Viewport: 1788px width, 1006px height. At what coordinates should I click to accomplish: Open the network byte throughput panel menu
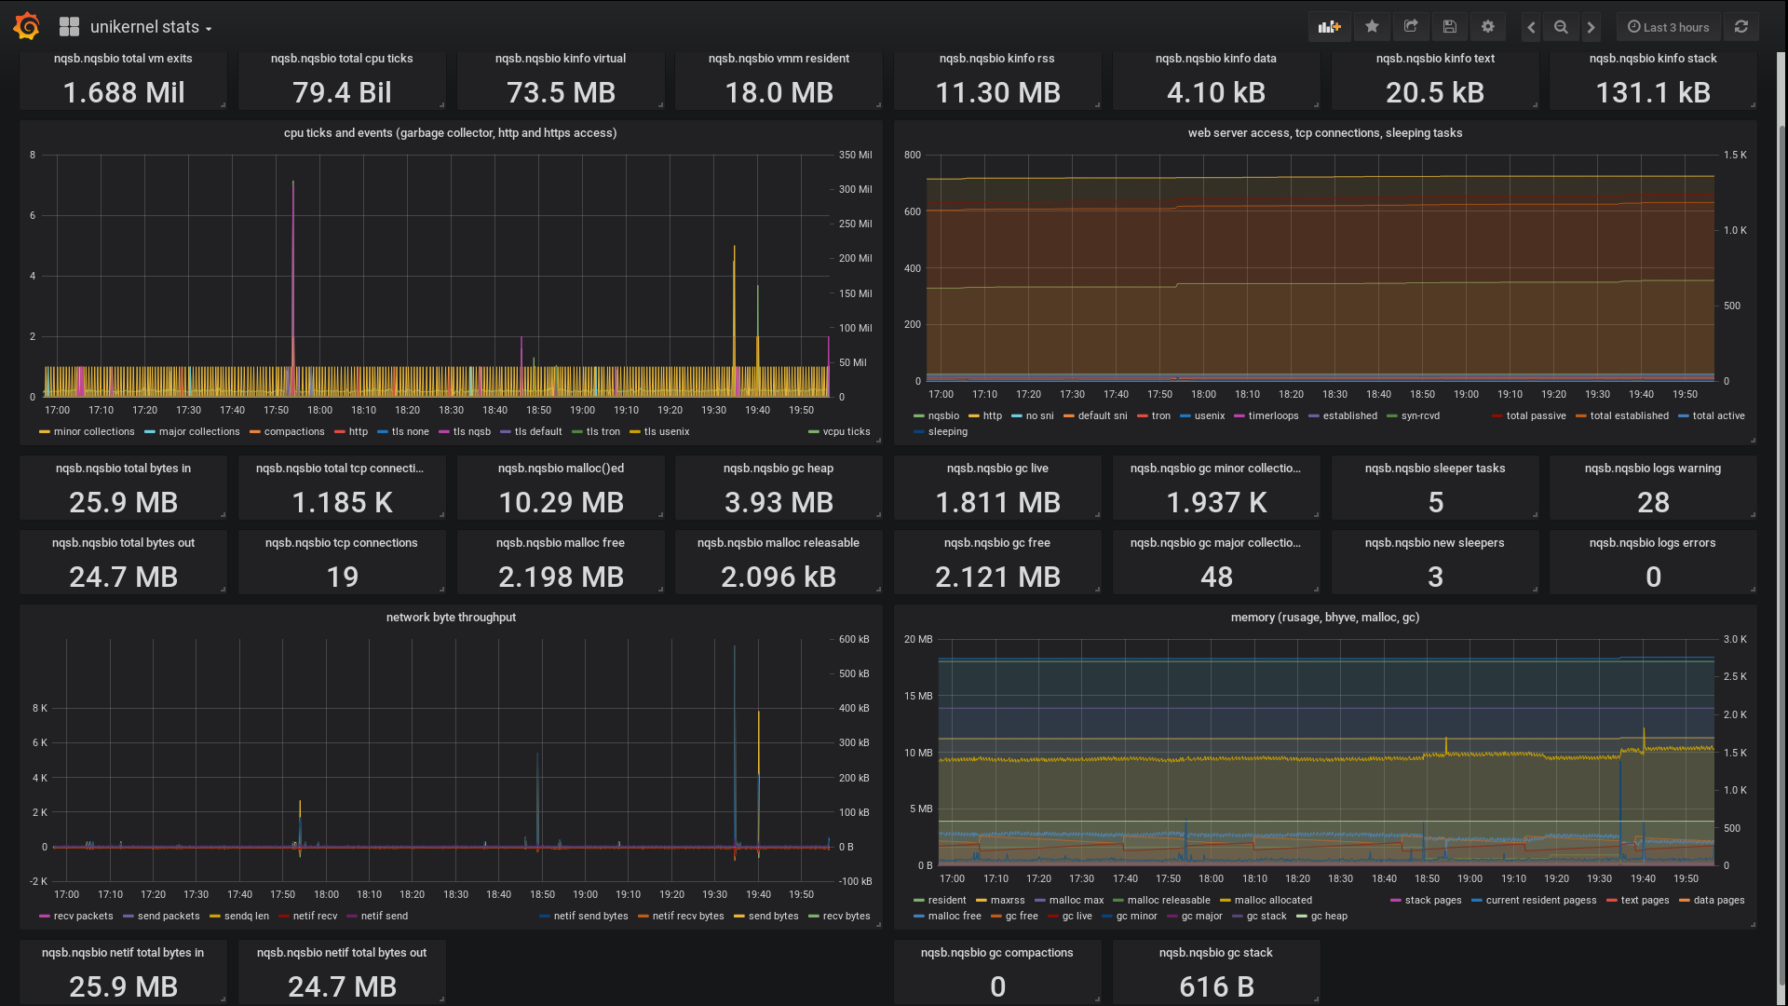pos(451,618)
